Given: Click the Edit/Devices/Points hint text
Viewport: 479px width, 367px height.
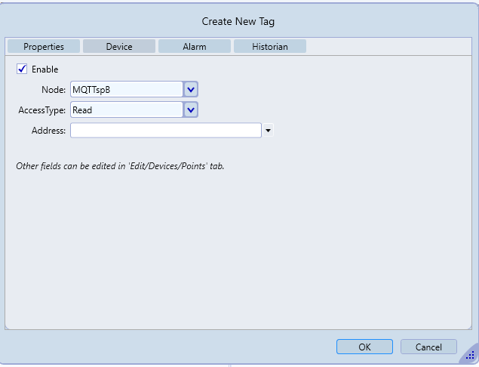Looking at the screenshot, I should tap(120, 165).
